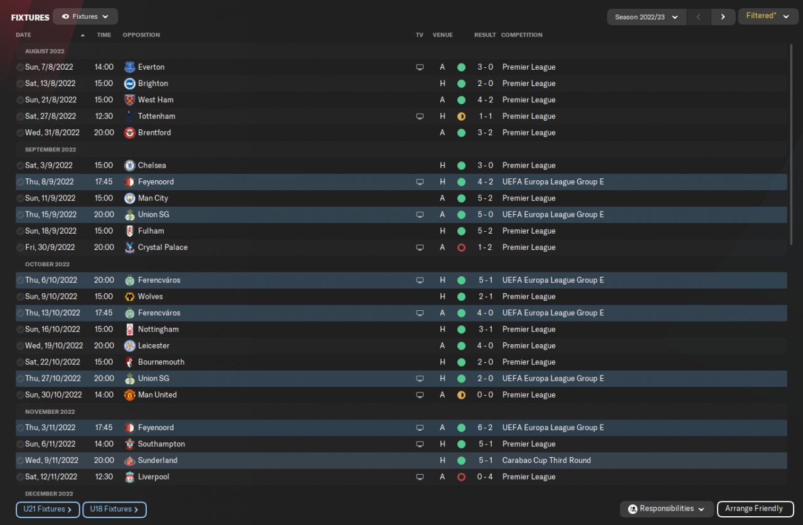Toggle the checkmark beside Sun, 7/8/2022
The width and height of the screenshot is (803, 525).
(20, 67)
